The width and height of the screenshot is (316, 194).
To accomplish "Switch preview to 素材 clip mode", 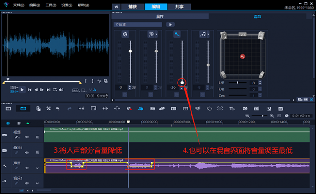I will pyautogui.click(x=14, y=91).
